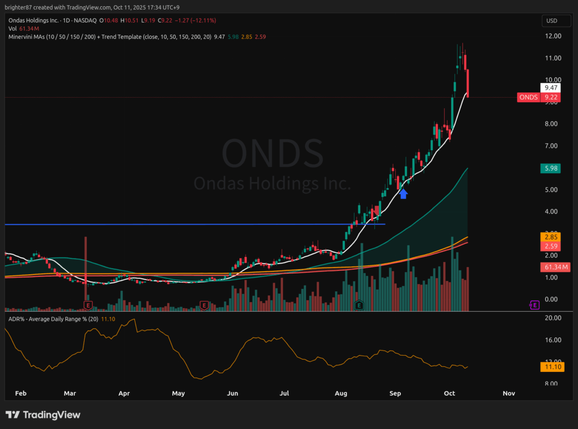The image size is (578, 429).
Task: Open the USD currency selector
Action: tap(551, 21)
